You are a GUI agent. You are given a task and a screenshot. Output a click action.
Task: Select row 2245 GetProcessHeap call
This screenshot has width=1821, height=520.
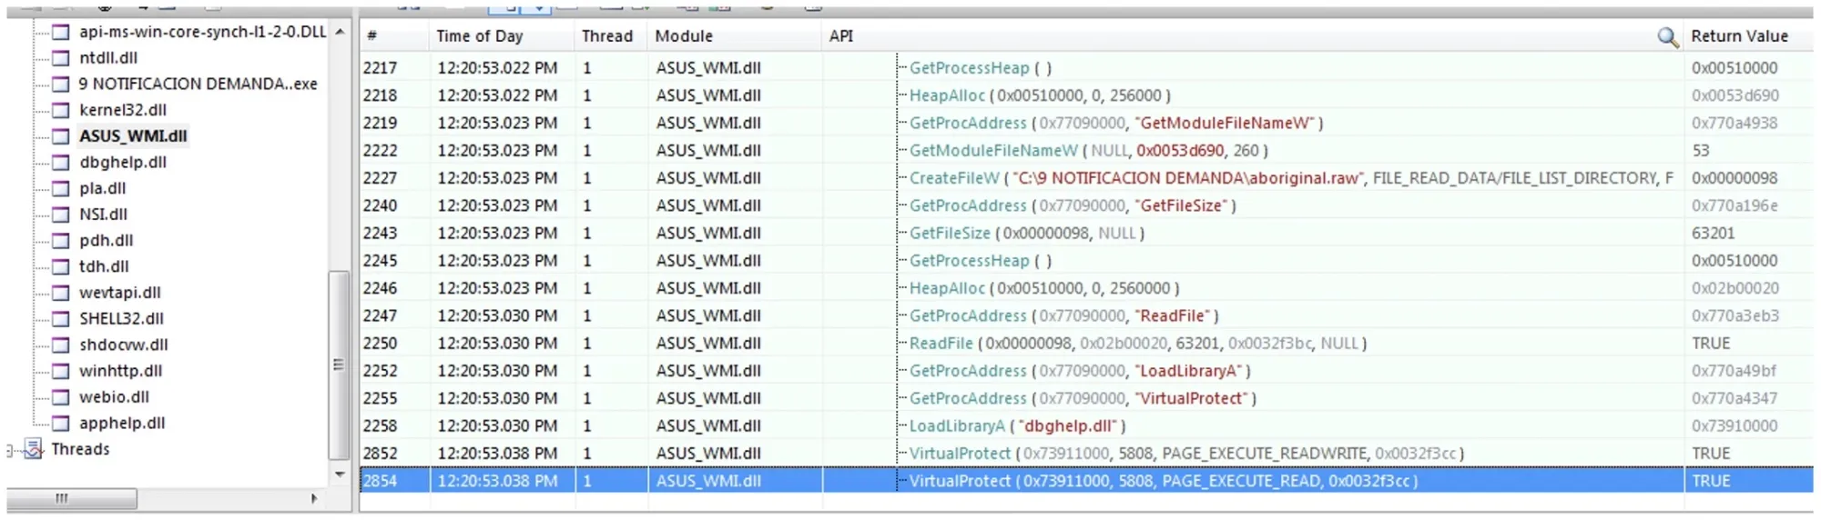point(1086,261)
